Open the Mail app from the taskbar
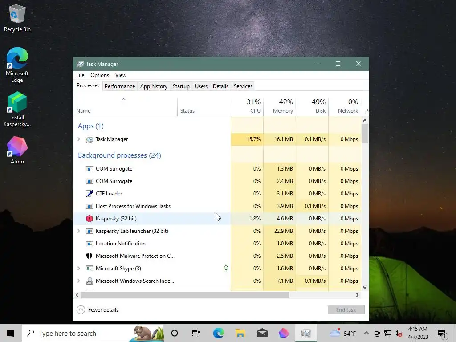 coord(262,333)
